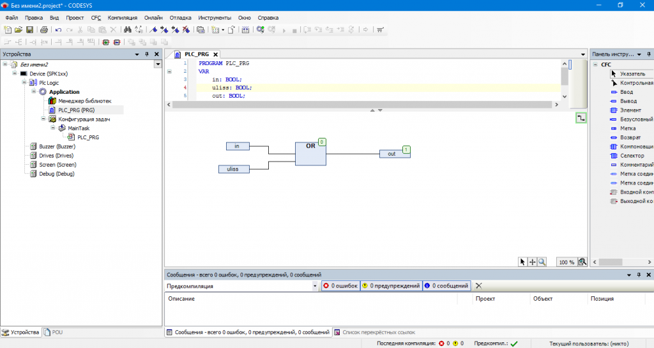Open Find with the binoculars icon
The width and height of the screenshot is (654, 348).
[x=127, y=29]
